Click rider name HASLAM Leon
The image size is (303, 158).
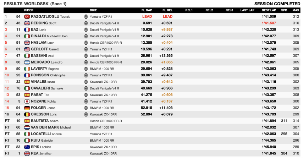coord(43,43)
